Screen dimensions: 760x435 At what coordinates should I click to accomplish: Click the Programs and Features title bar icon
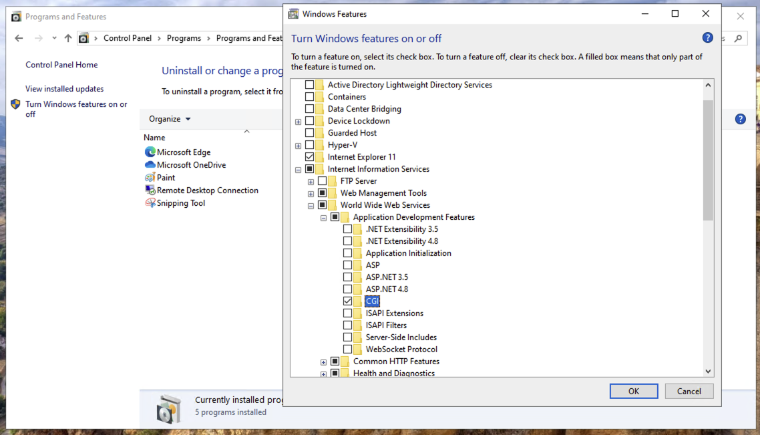pos(16,17)
